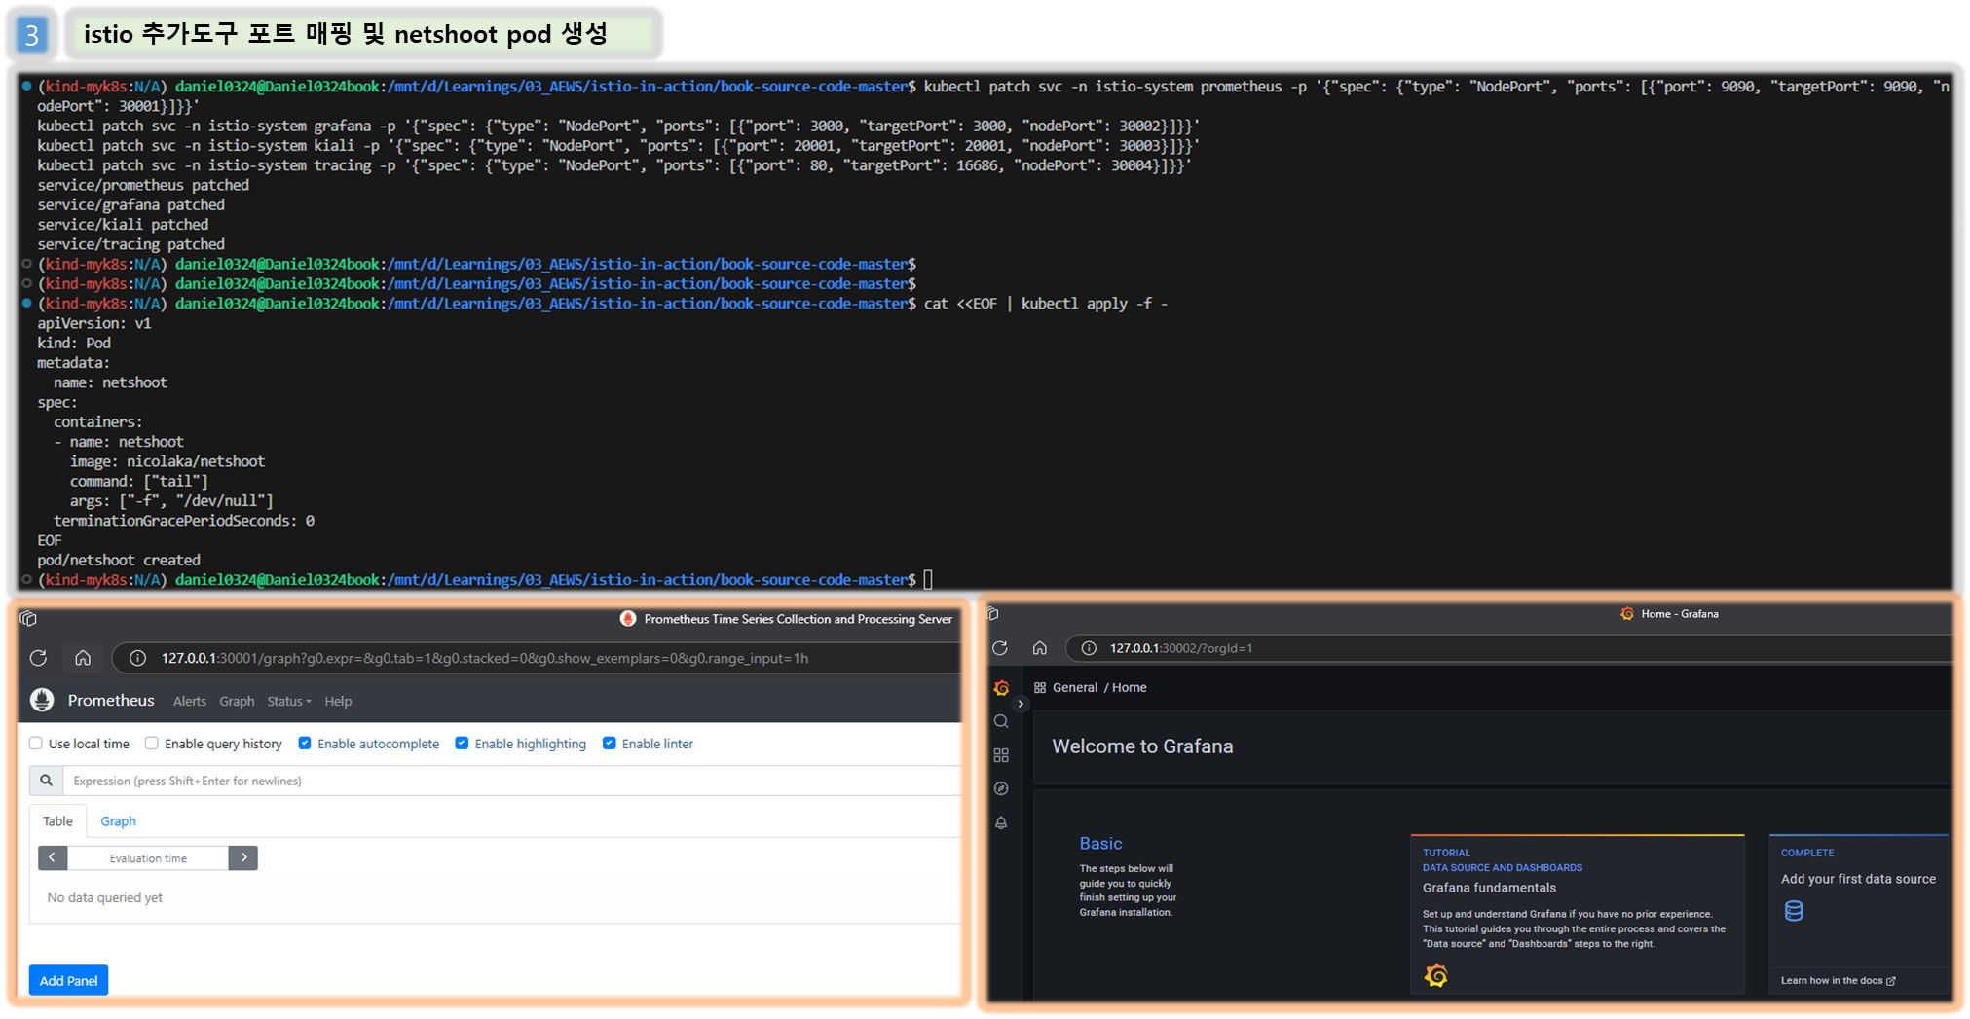1970x1019 pixels.
Task: Click the expression search magnifier icon
Action: 46,781
